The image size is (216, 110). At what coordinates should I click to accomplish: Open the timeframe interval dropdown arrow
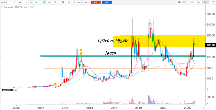[40, 2]
